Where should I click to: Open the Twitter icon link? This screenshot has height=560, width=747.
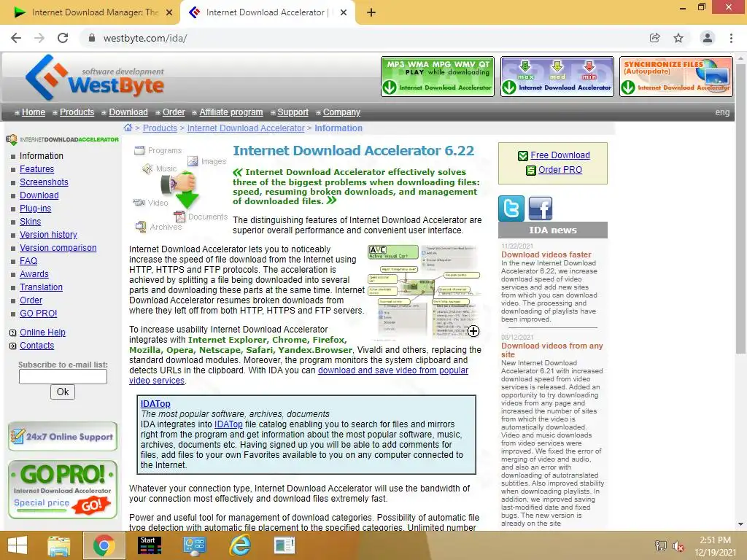(511, 209)
